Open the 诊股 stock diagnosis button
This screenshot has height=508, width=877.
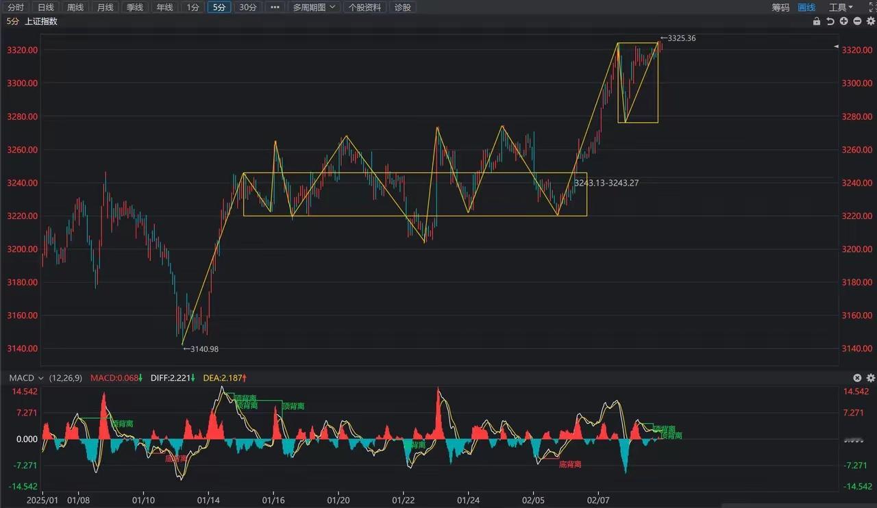point(403,8)
